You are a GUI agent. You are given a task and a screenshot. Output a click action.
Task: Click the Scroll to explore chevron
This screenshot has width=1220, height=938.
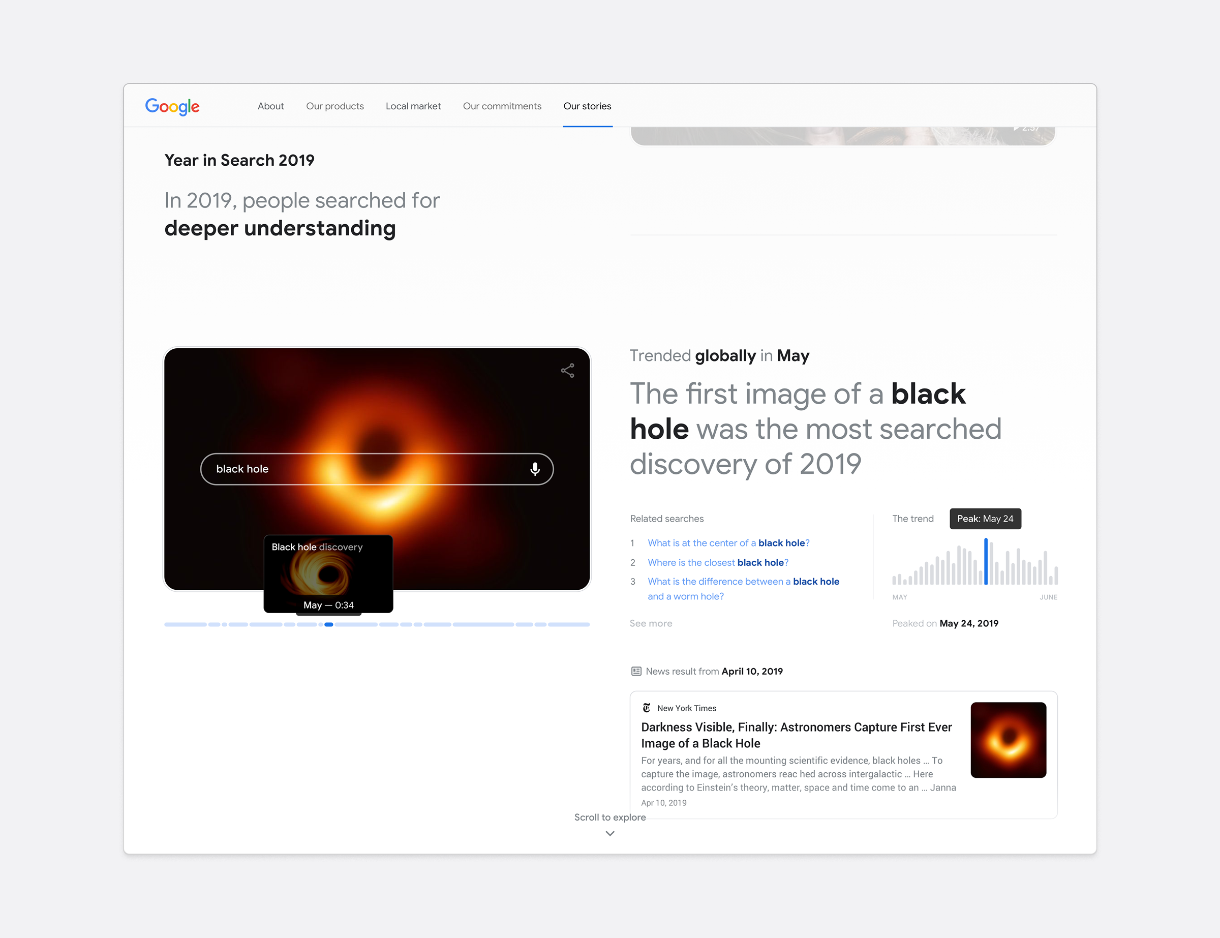click(x=610, y=834)
